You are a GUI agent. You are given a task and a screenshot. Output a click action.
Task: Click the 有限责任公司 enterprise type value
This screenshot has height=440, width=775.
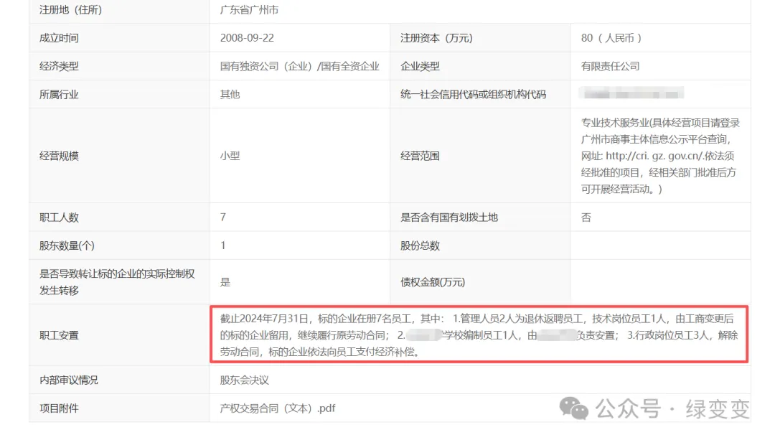pyautogui.click(x=610, y=66)
